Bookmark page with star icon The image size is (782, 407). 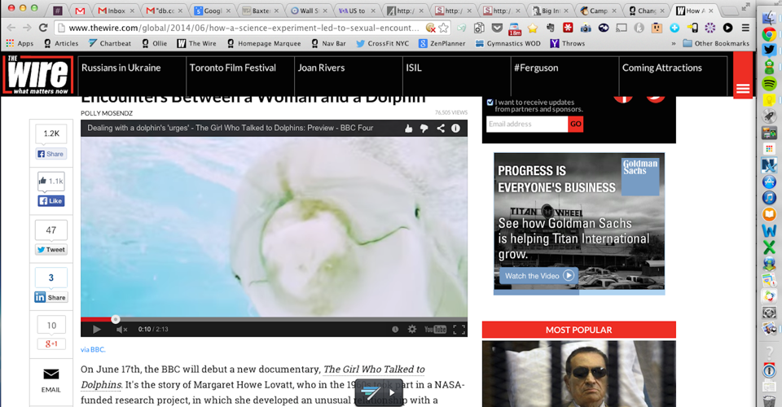point(443,28)
